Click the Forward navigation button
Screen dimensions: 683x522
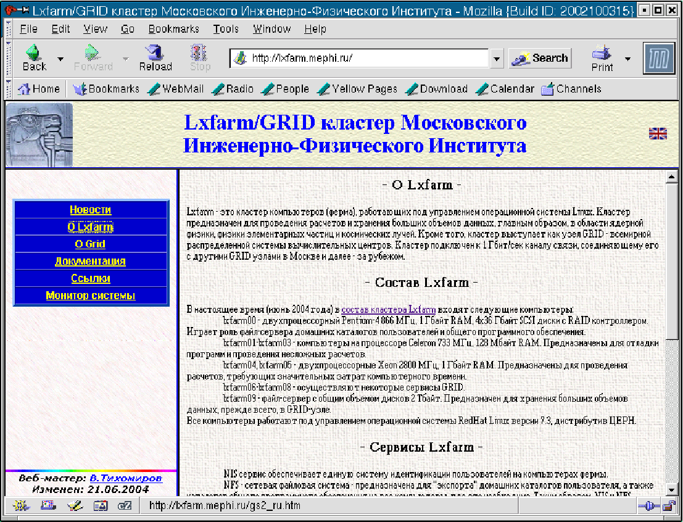pos(93,58)
